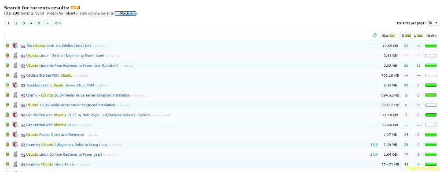Click 'in Ebooks' category link beside Ubuntu Pocket Guide
The image size is (440, 172).
(91, 135)
